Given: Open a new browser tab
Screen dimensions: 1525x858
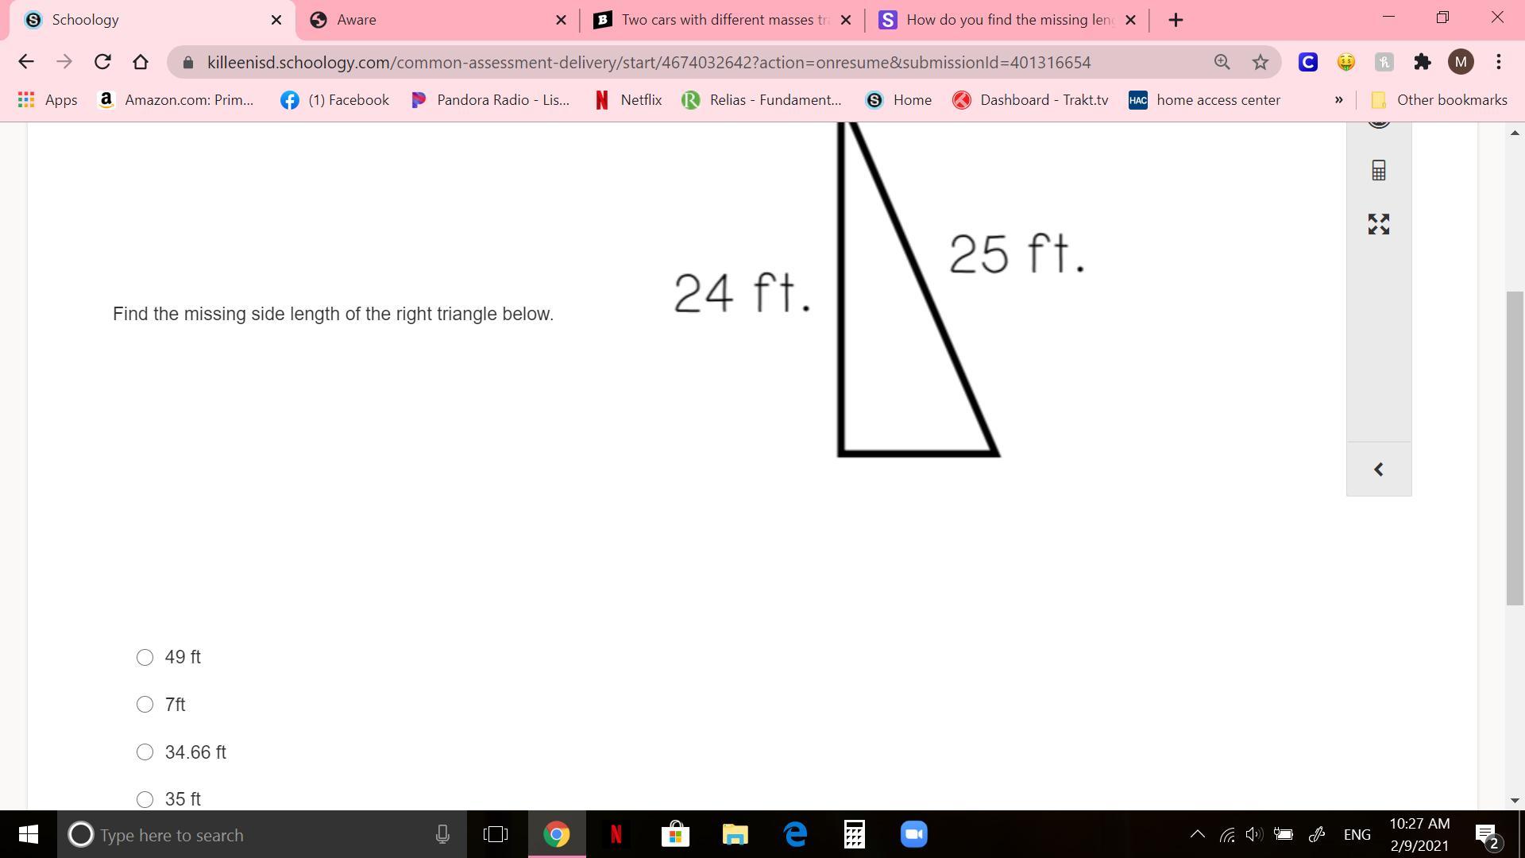Looking at the screenshot, I should pos(1176,20).
